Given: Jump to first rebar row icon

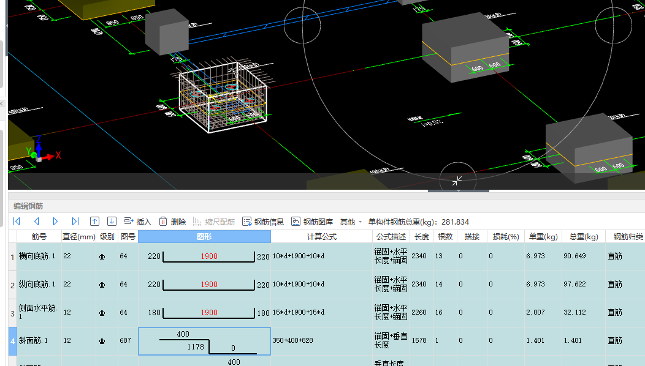Looking at the screenshot, I should pyautogui.click(x=17, y=222).
